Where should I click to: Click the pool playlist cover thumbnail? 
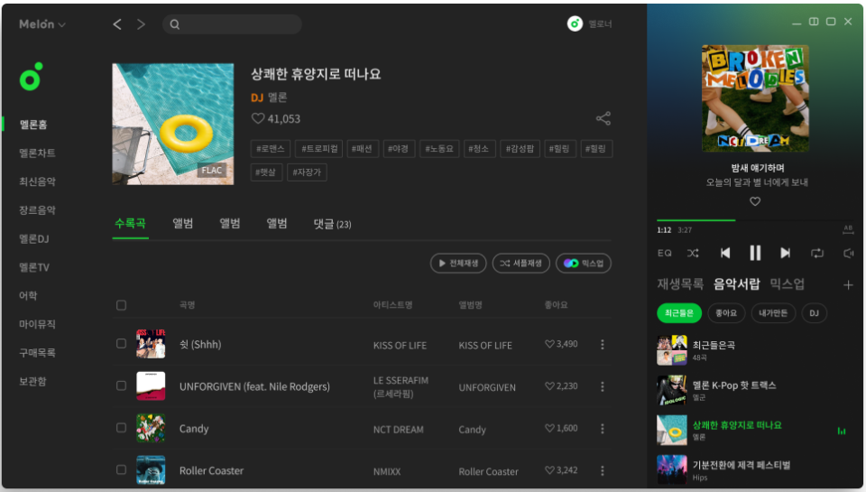click(x=173, y=124)
